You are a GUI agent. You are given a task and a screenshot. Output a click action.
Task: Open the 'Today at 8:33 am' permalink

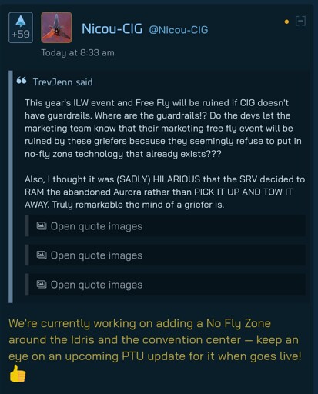tap(78, 53)
